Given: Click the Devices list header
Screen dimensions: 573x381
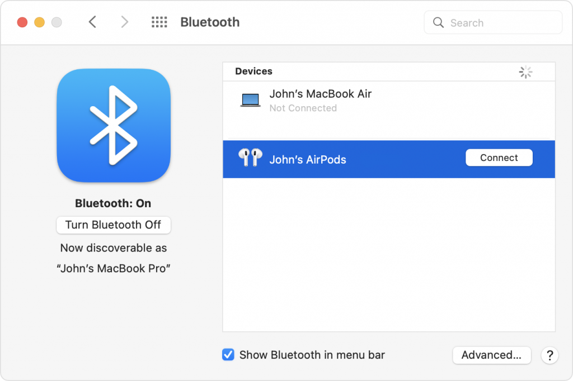Looking at the screenshot, I should pyautogui.click(x=254, y=72).
